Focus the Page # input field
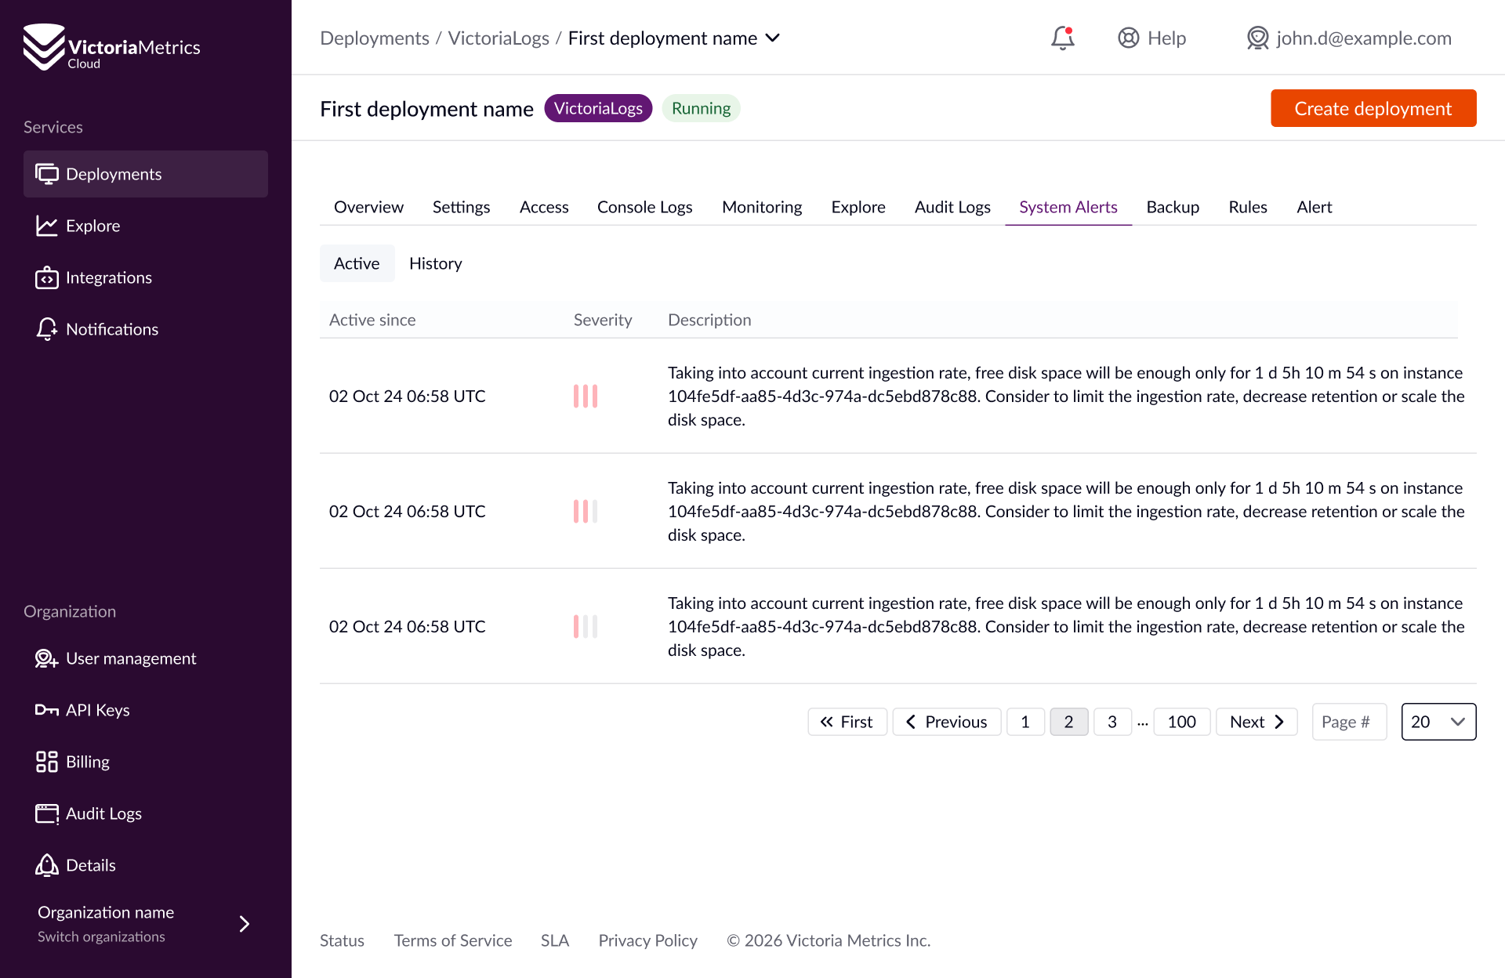1505x978 pixels. (x=1348, y=722)
